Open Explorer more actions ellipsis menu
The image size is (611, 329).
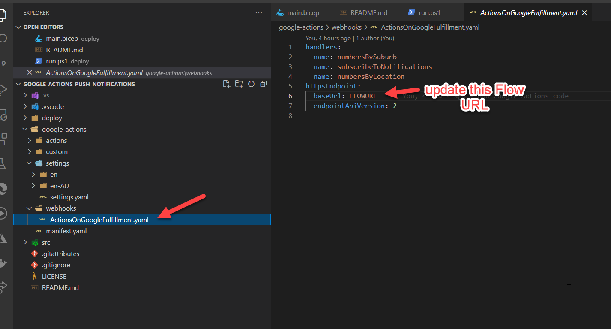click(x=259, y=12)
